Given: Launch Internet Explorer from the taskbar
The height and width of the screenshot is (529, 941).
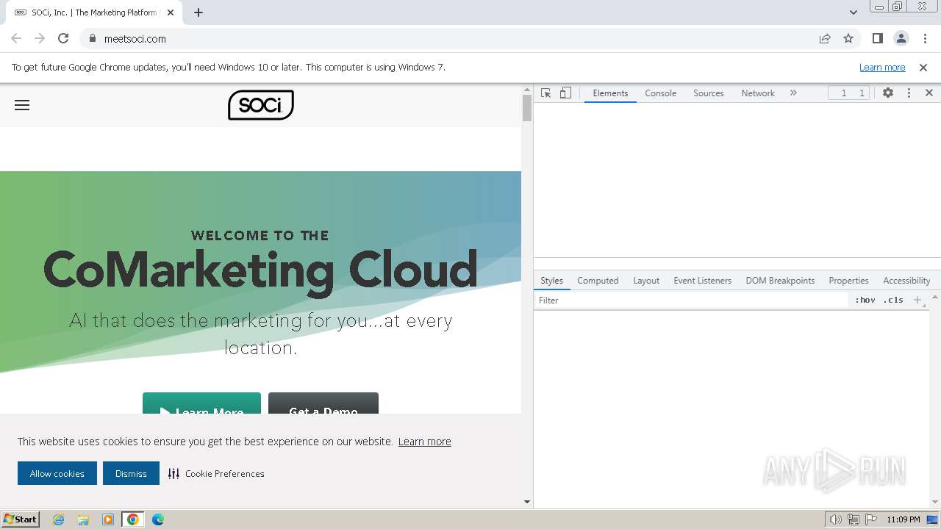Looking at the screenshot, I should [59, 519].
